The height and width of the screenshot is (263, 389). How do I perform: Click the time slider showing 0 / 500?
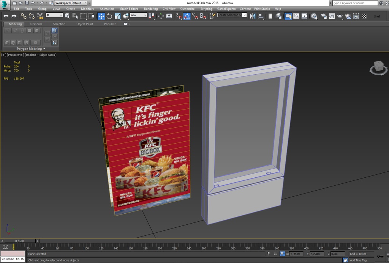[19, 241]
